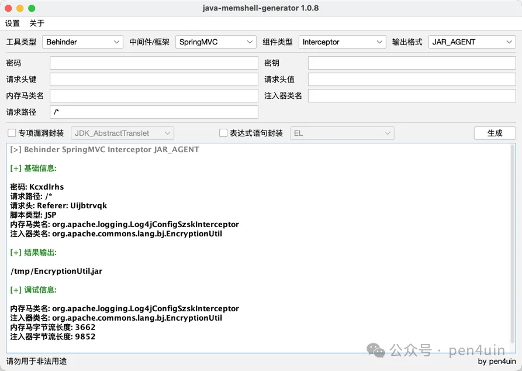Click the 注入器类名 input field

pos(412,95)
